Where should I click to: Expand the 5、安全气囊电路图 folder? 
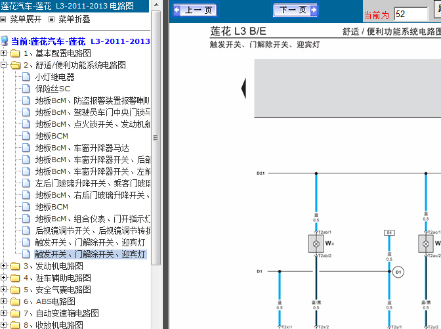pos(3,290)
